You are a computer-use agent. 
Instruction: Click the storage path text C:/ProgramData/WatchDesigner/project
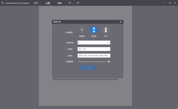point(91,62)
